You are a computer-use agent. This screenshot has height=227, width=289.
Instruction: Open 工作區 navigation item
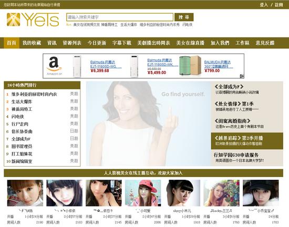click(x=242, y=43)
